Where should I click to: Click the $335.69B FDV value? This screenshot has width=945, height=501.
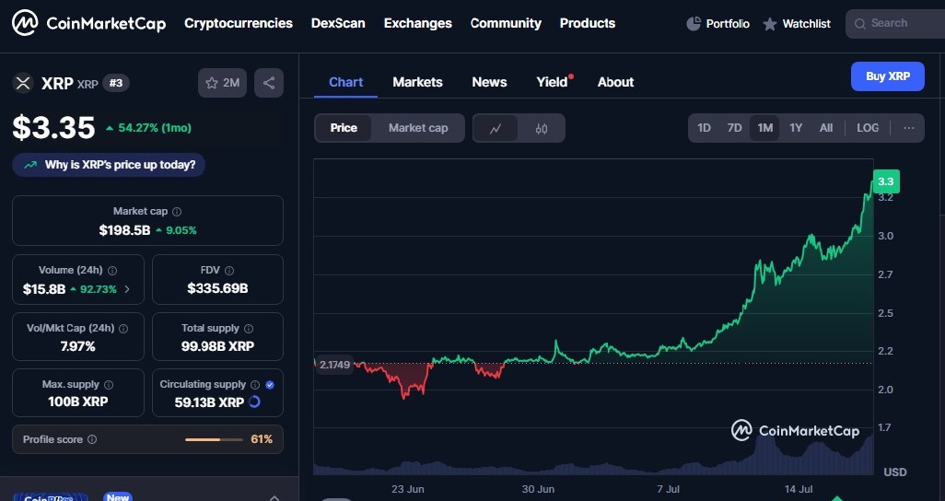tap(217, 289)
